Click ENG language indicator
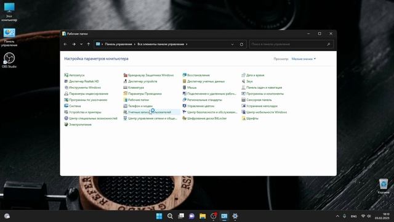 tap(353, 216)
